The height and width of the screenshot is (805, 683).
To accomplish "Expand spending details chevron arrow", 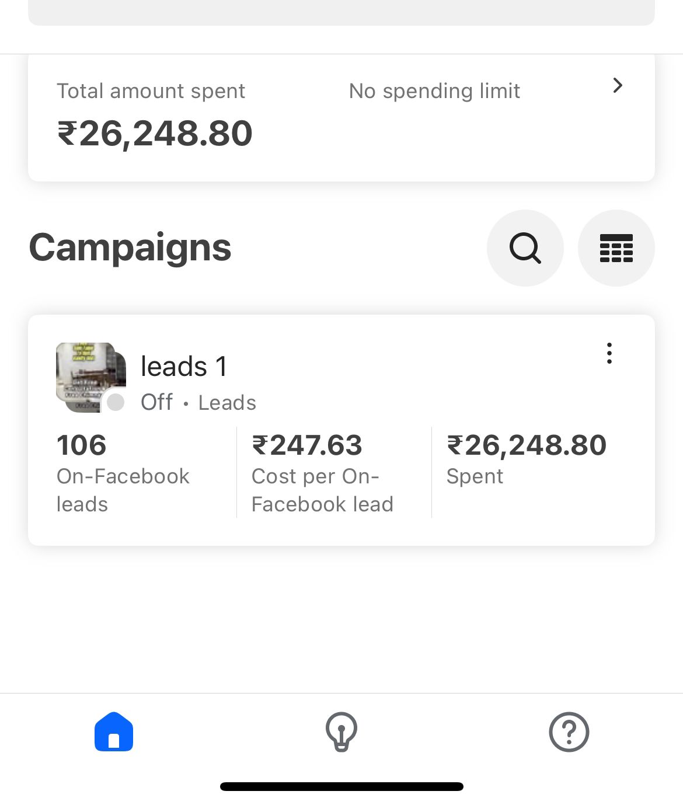I will (x=618, y=86).
